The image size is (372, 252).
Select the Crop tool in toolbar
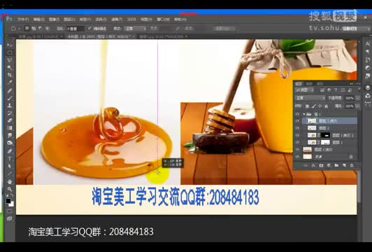point(10,75)
